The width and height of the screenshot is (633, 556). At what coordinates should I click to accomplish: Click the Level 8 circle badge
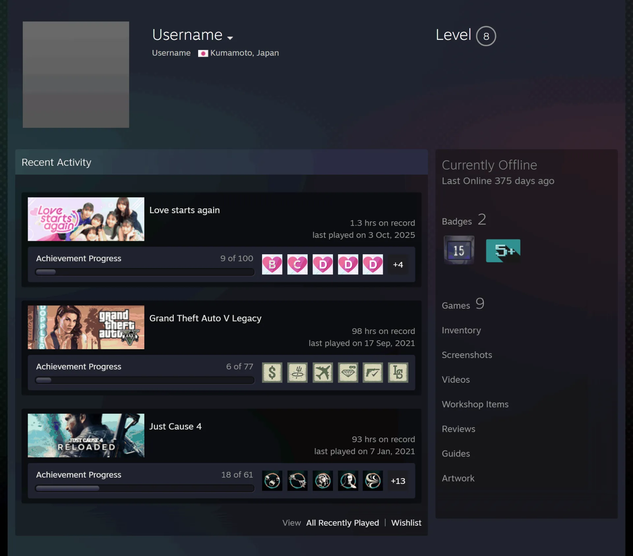(486, 36)
